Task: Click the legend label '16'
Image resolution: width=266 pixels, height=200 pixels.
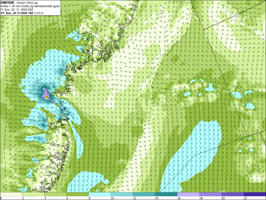Action: pyautogui.click(x=179, y=198)
